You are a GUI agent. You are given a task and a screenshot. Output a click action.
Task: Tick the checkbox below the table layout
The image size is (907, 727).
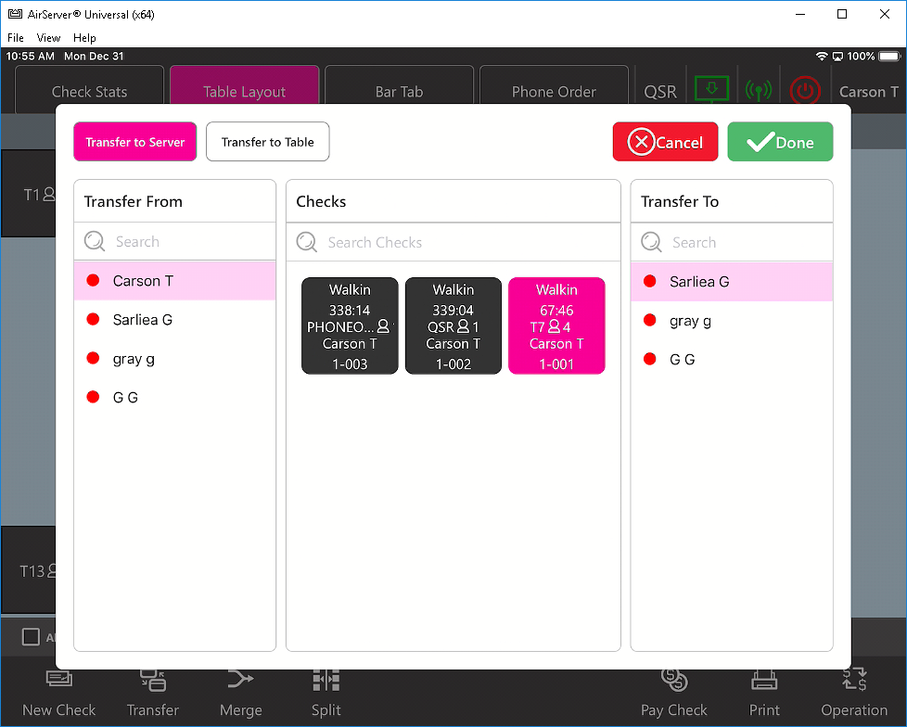tap(31, 637)
